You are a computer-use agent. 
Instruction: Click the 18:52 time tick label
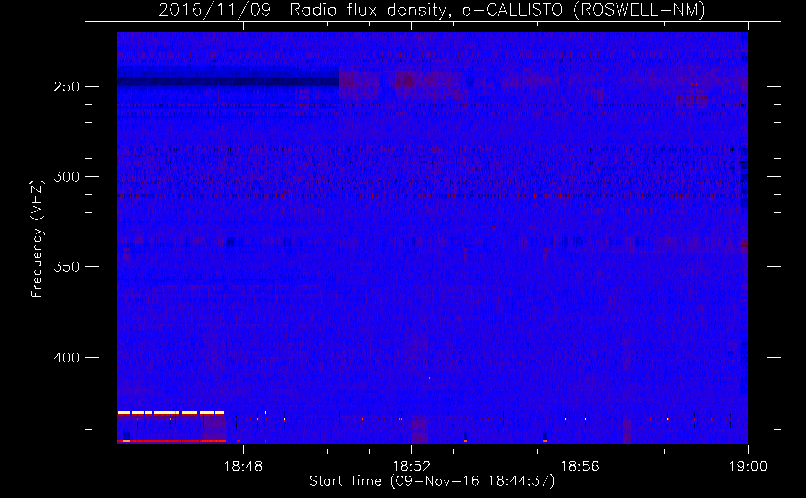click(x=411, y=467)
